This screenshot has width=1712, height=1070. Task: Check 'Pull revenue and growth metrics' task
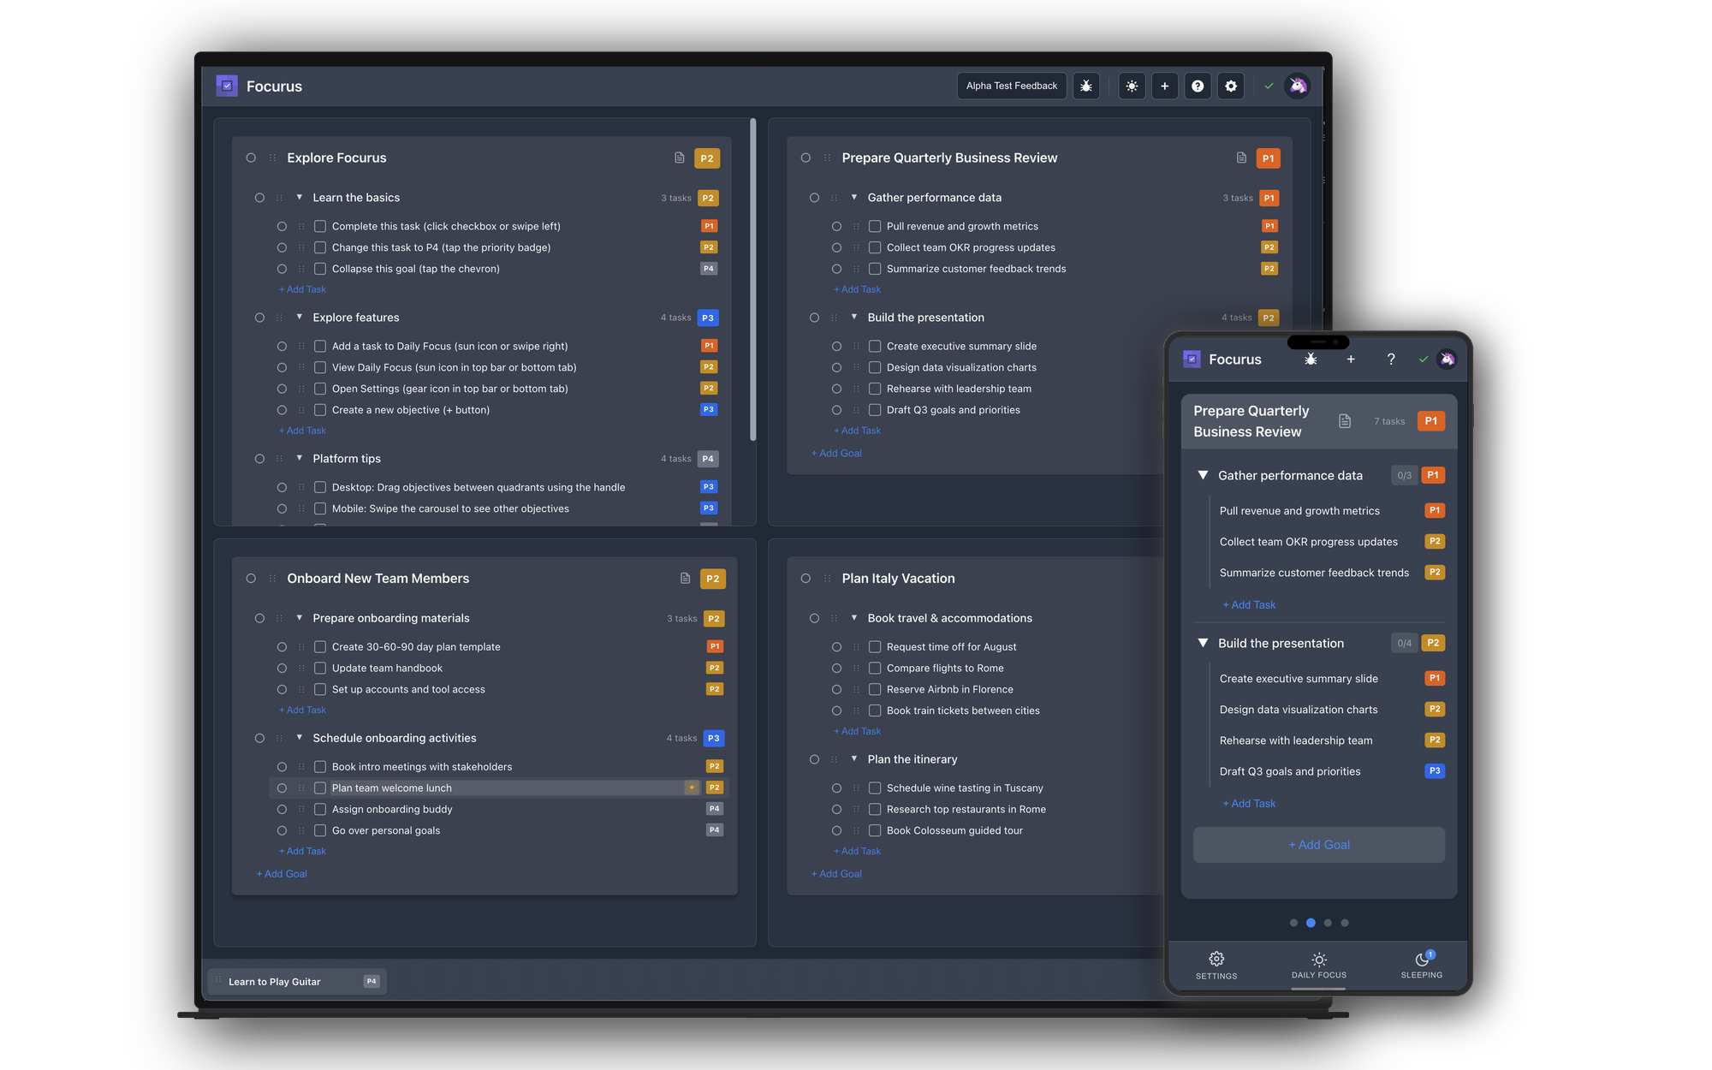click(874, 225)
